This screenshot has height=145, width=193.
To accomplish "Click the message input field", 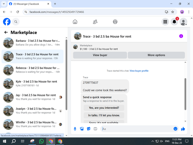I will coord(137,129).
